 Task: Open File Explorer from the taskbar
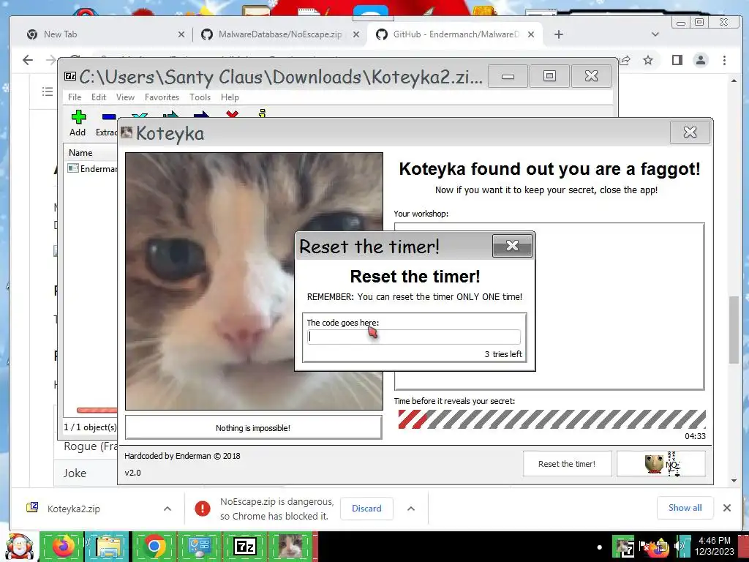click(x=108, y=547)
